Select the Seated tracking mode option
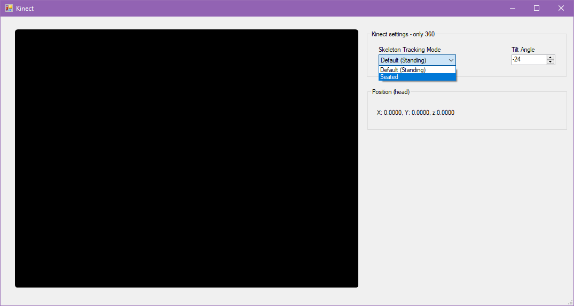574x306 pixels. point(417,77)
